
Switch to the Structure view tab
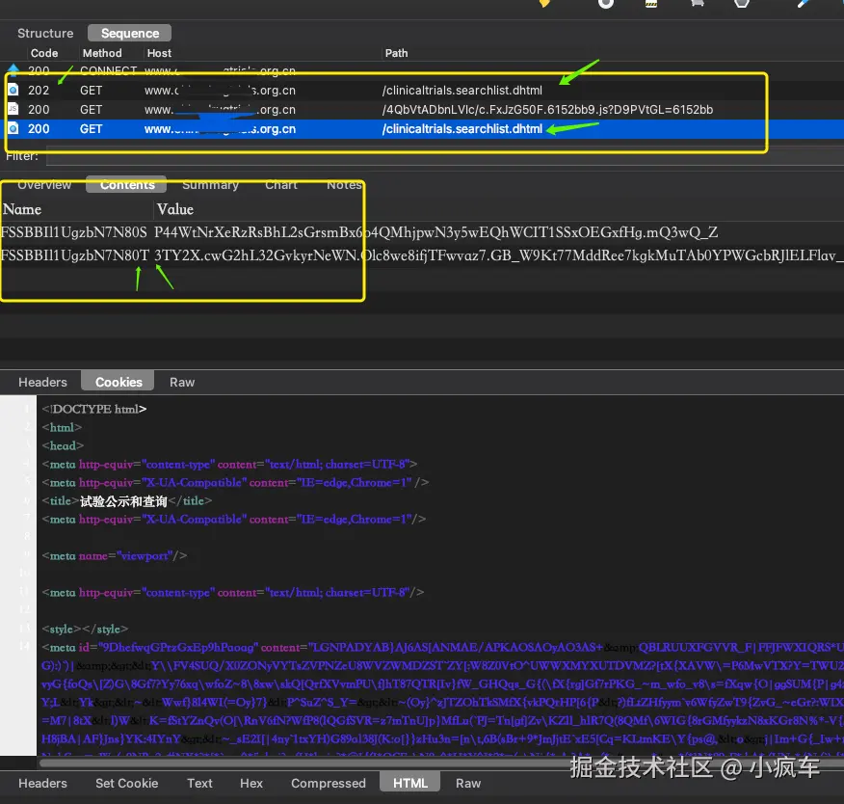tap(45, 33)
